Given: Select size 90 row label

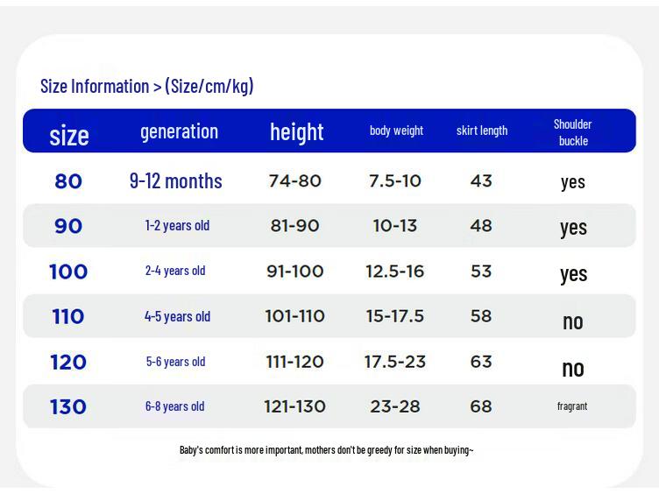Looking at the screenshot, I should point(68,226).
